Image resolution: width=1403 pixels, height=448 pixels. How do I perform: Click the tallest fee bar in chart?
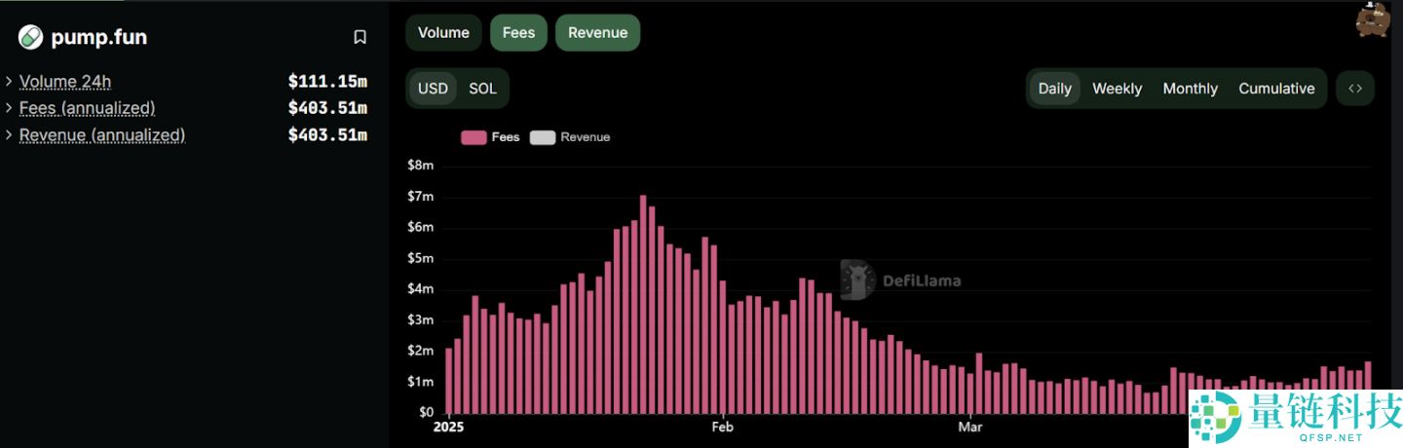(643, 304)
